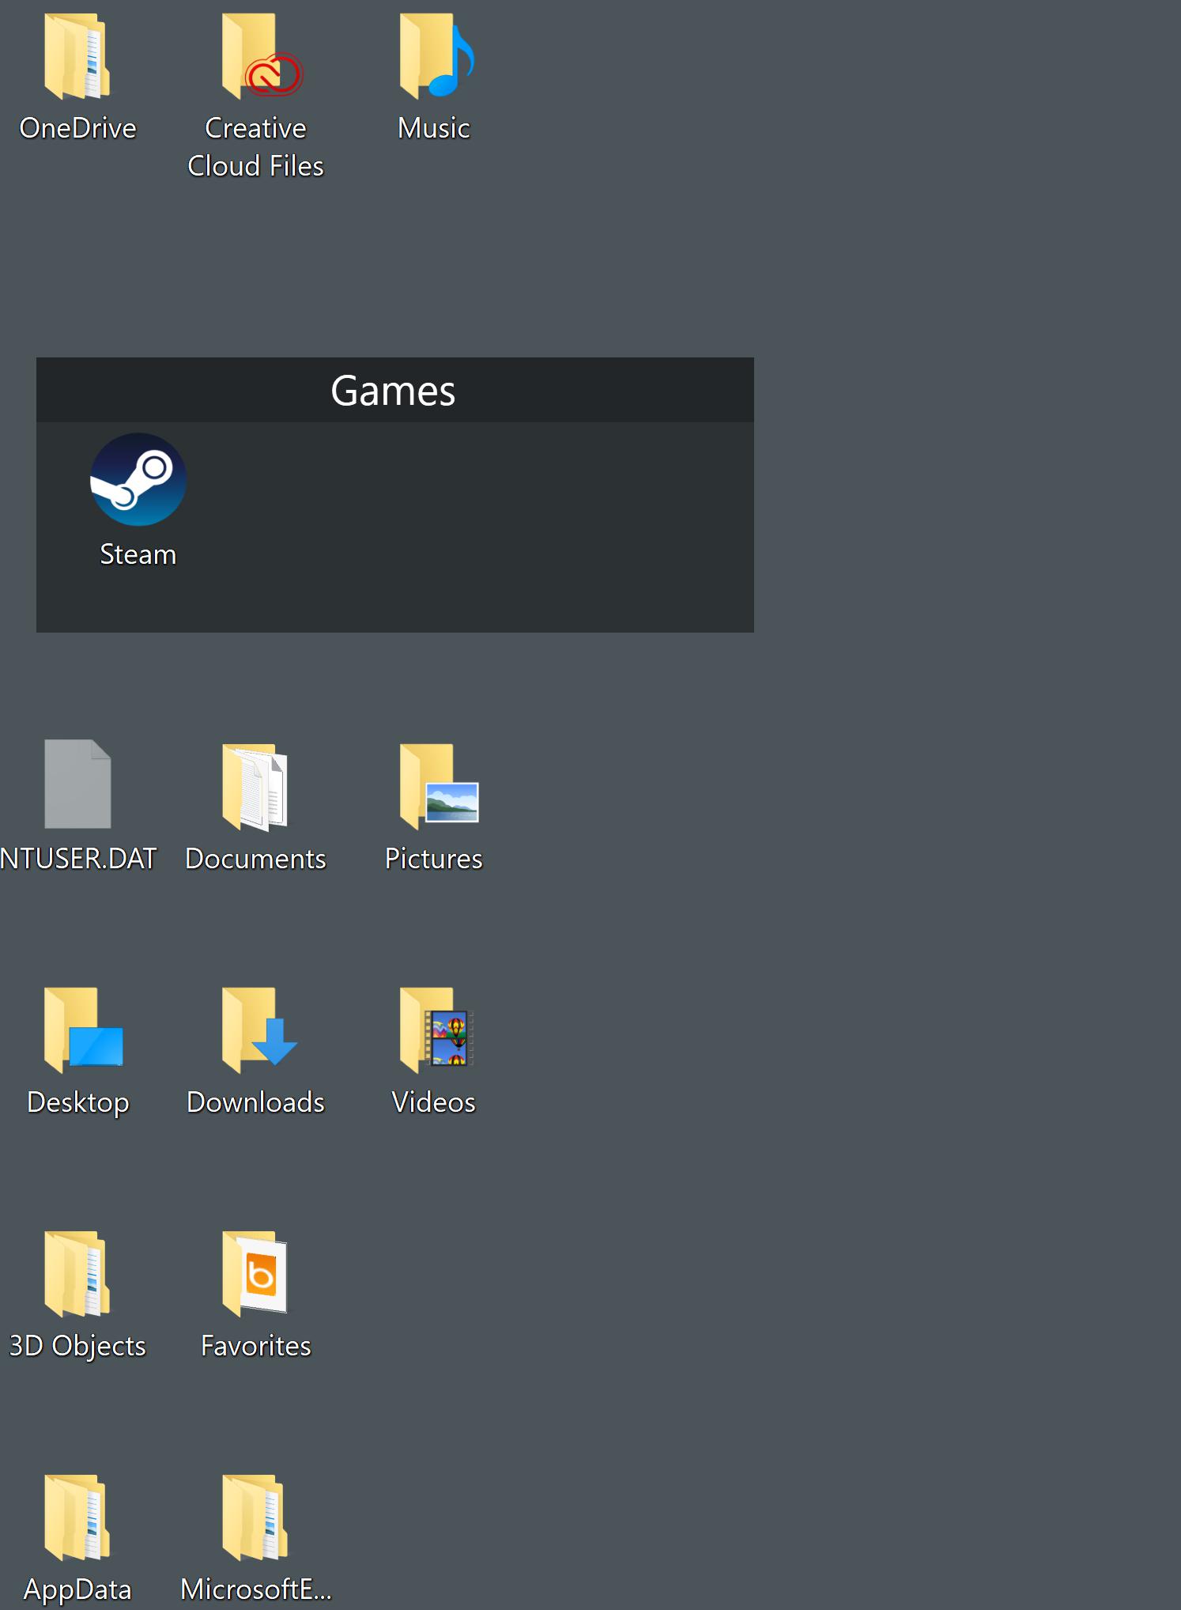Select the Videos folder icon
This screenshot has width=1181, height=1610.
436,1030
